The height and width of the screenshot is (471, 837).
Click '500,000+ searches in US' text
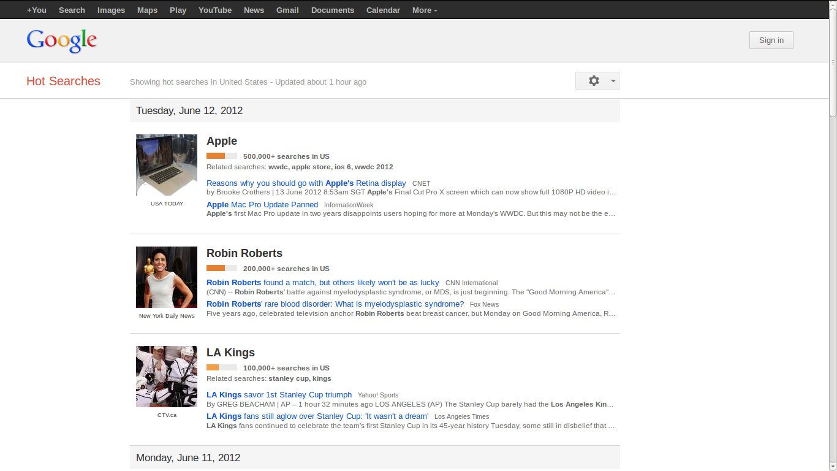[x=286, y=156]
